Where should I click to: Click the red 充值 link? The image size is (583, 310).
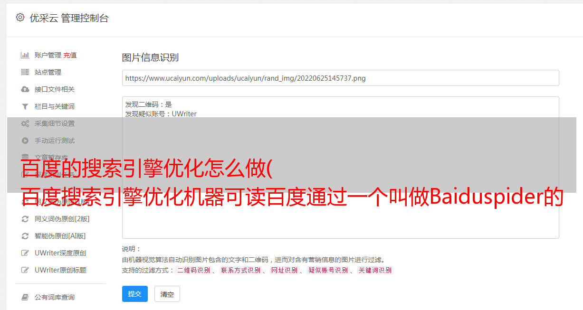tap(70, 55)
